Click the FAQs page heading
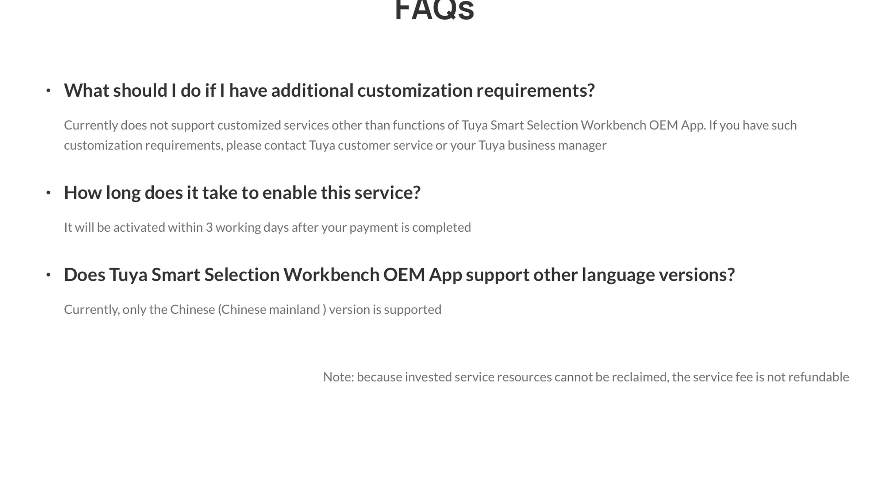 [434, 10]
